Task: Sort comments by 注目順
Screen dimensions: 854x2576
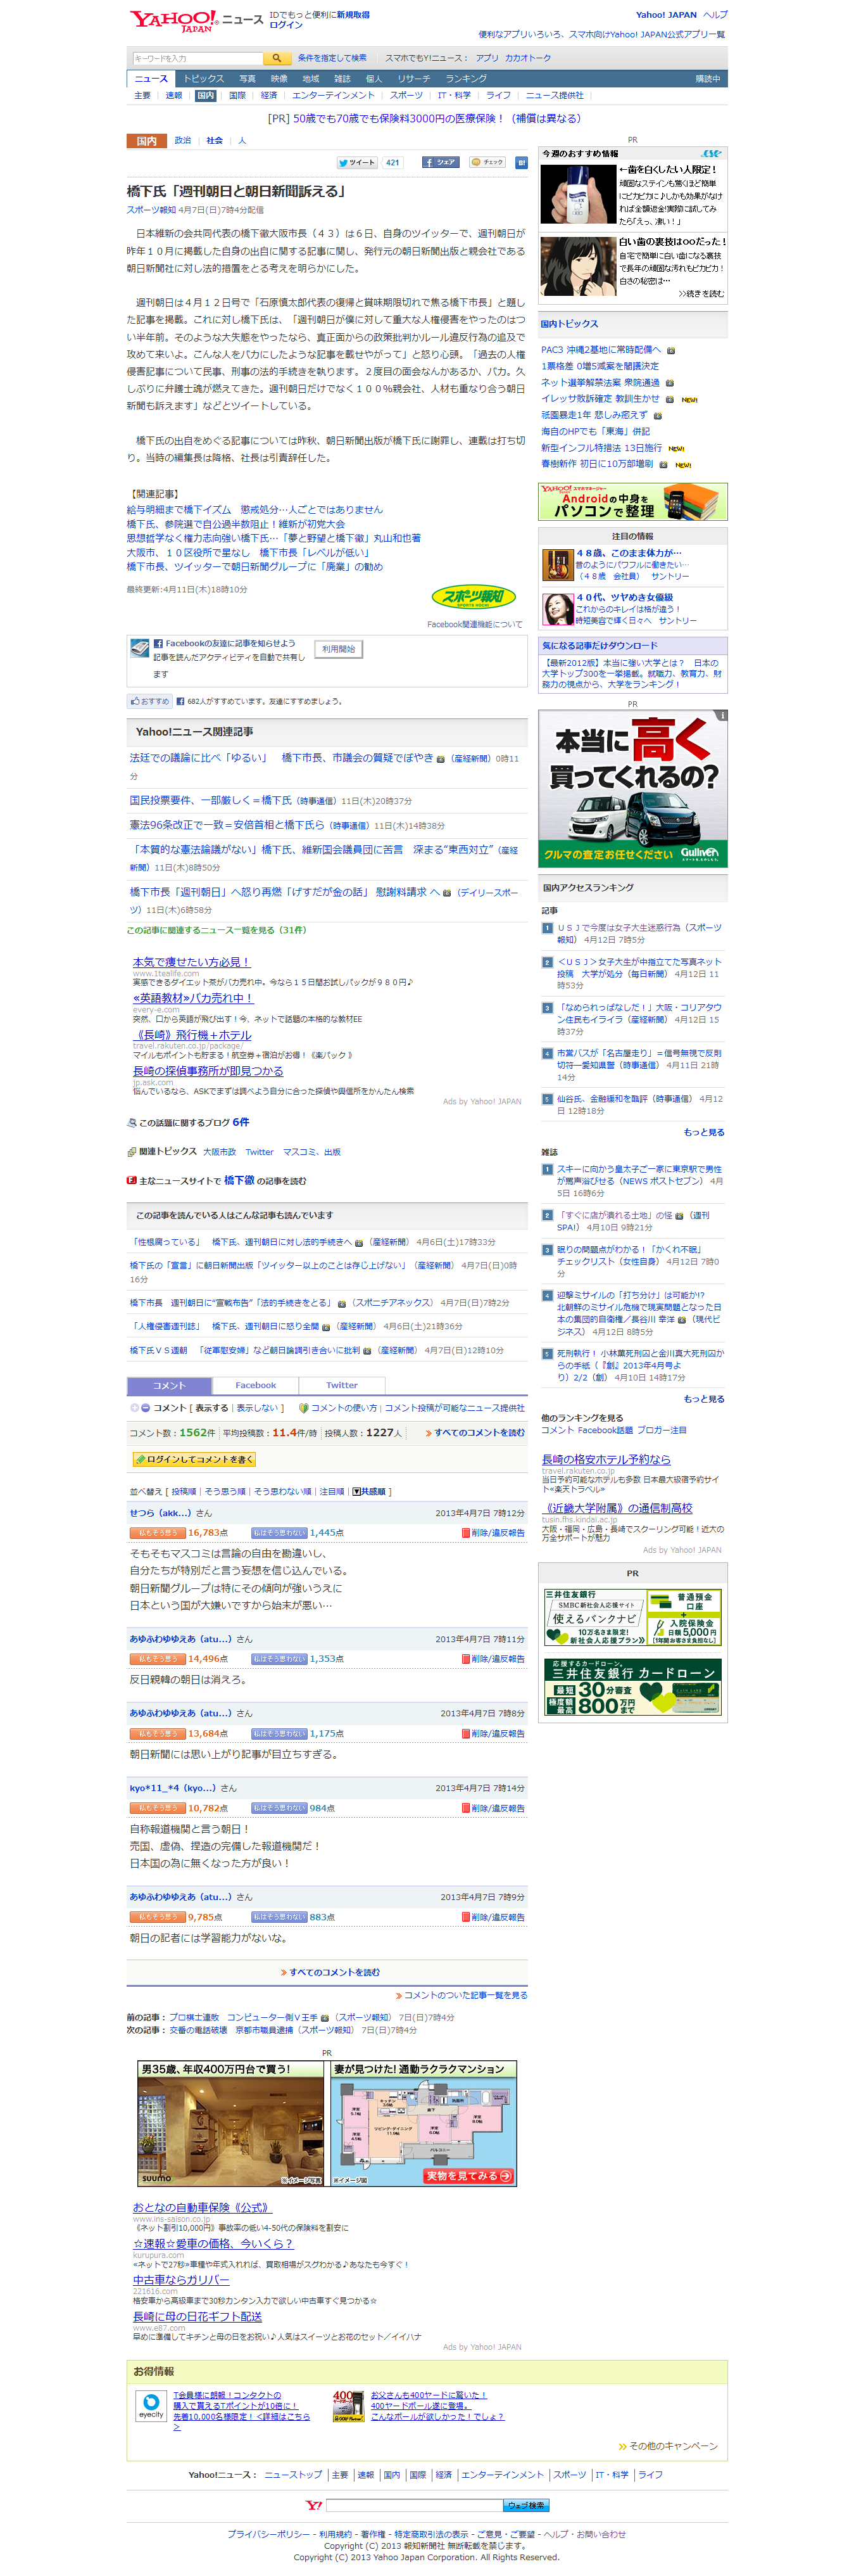Action: click(332, 1491)
